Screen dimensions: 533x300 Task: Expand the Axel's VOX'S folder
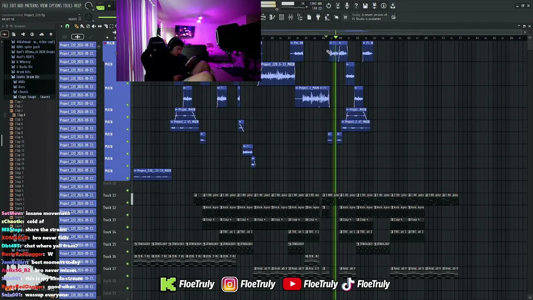point(23,57)
